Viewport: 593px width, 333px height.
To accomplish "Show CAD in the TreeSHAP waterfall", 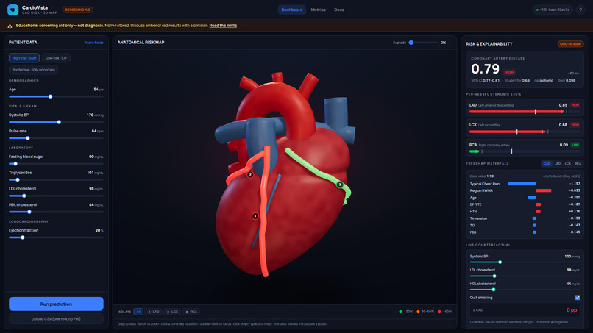I will tap(547, 164).
